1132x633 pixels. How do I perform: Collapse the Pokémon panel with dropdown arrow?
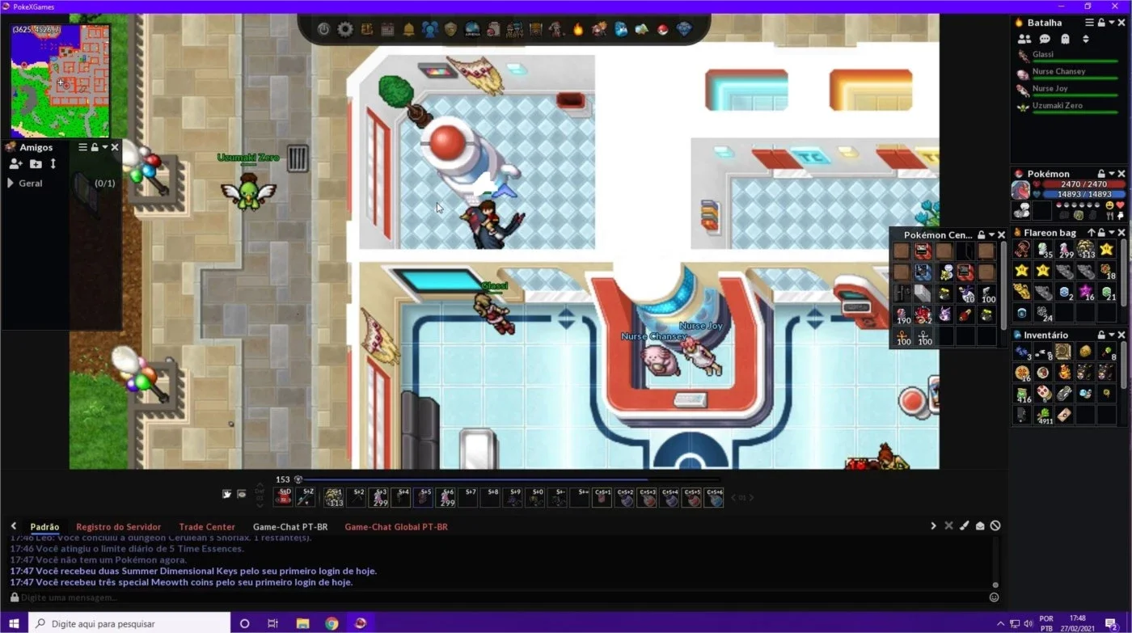(1112, 174)
